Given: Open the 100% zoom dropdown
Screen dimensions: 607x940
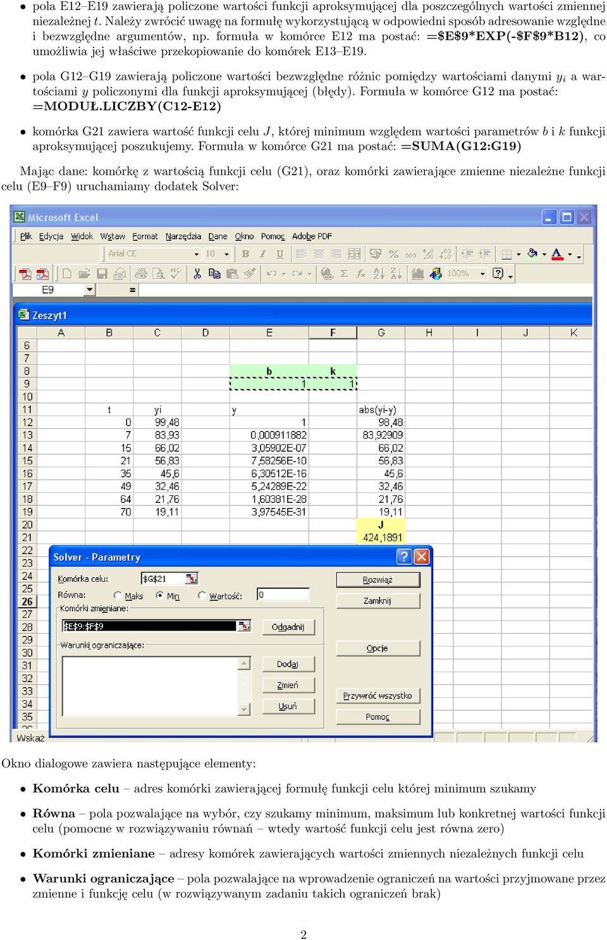Looking at the screenshot, I should coord(482,273).
